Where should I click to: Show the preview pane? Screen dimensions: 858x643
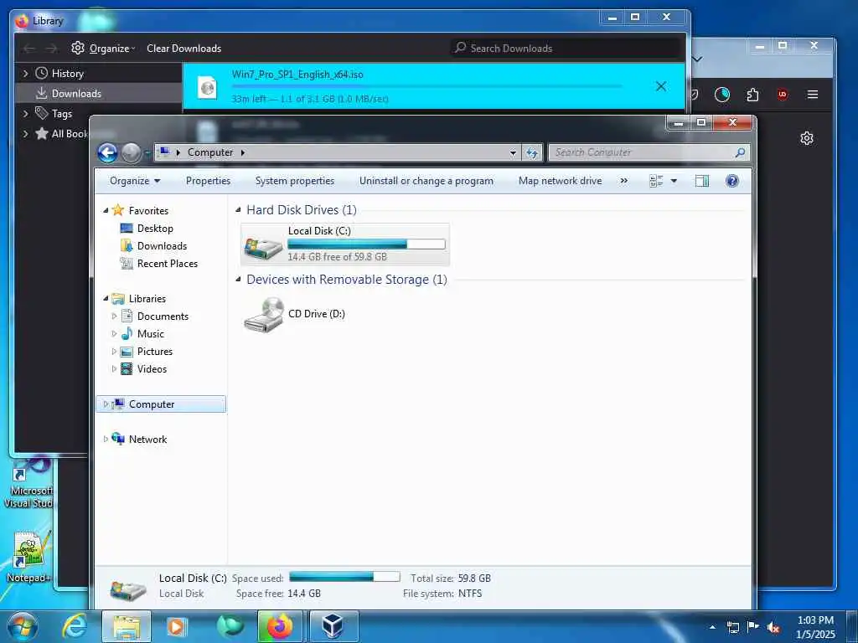[x=702, y=181]
